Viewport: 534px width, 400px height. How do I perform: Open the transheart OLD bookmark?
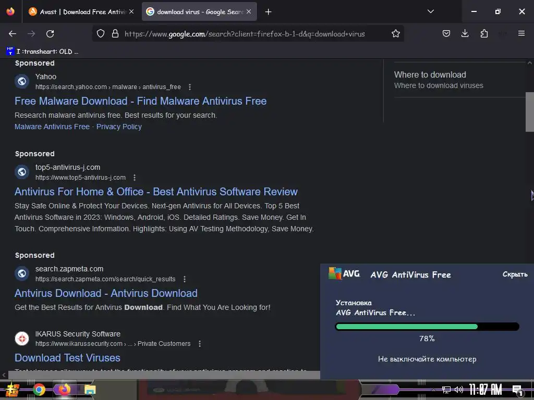point(43,52)
